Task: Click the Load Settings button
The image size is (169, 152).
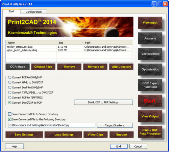Action: (63, 135)
